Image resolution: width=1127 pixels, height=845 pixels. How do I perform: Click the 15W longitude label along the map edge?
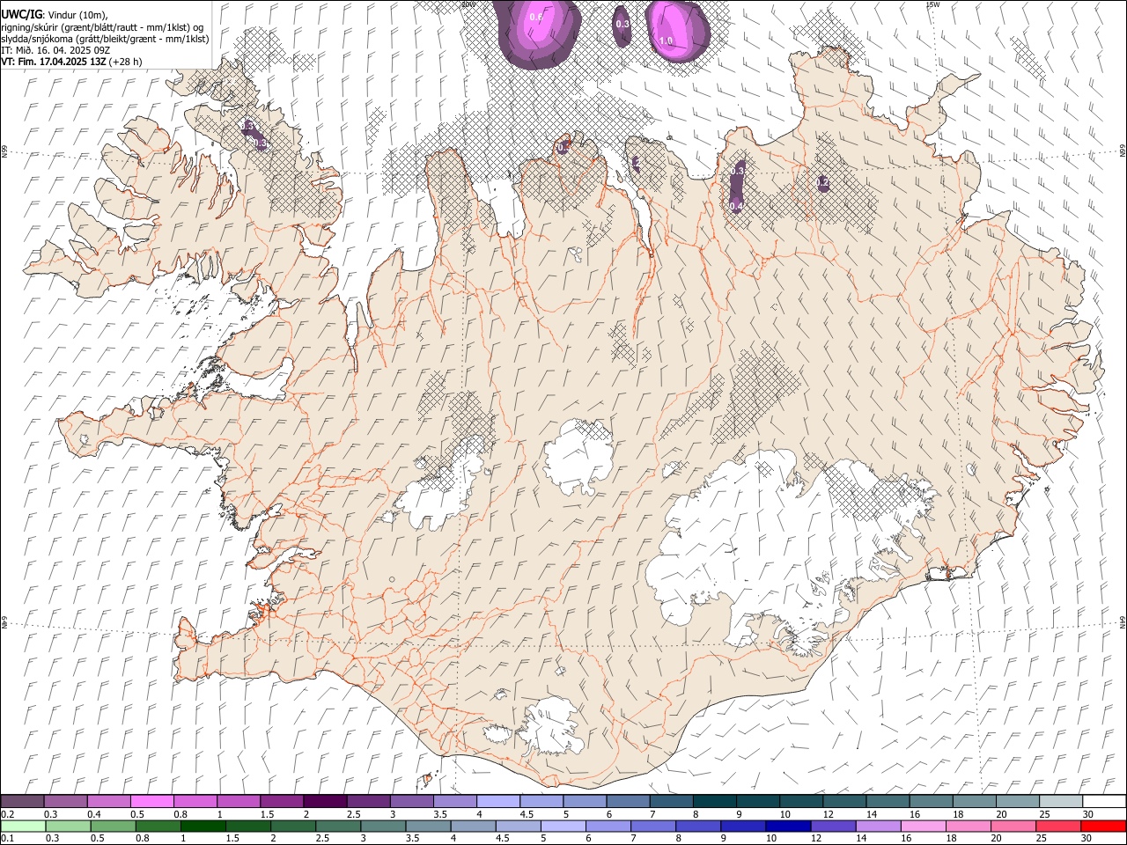(932, 4)
